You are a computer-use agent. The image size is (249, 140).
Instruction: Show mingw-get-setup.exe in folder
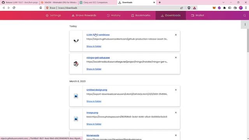[94, 69]
